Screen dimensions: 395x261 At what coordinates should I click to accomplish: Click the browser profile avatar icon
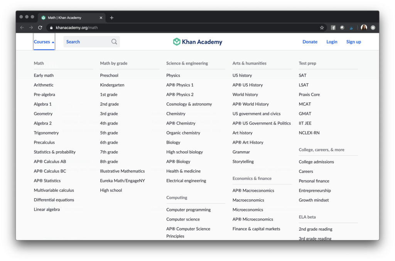[x=363, y=27]
